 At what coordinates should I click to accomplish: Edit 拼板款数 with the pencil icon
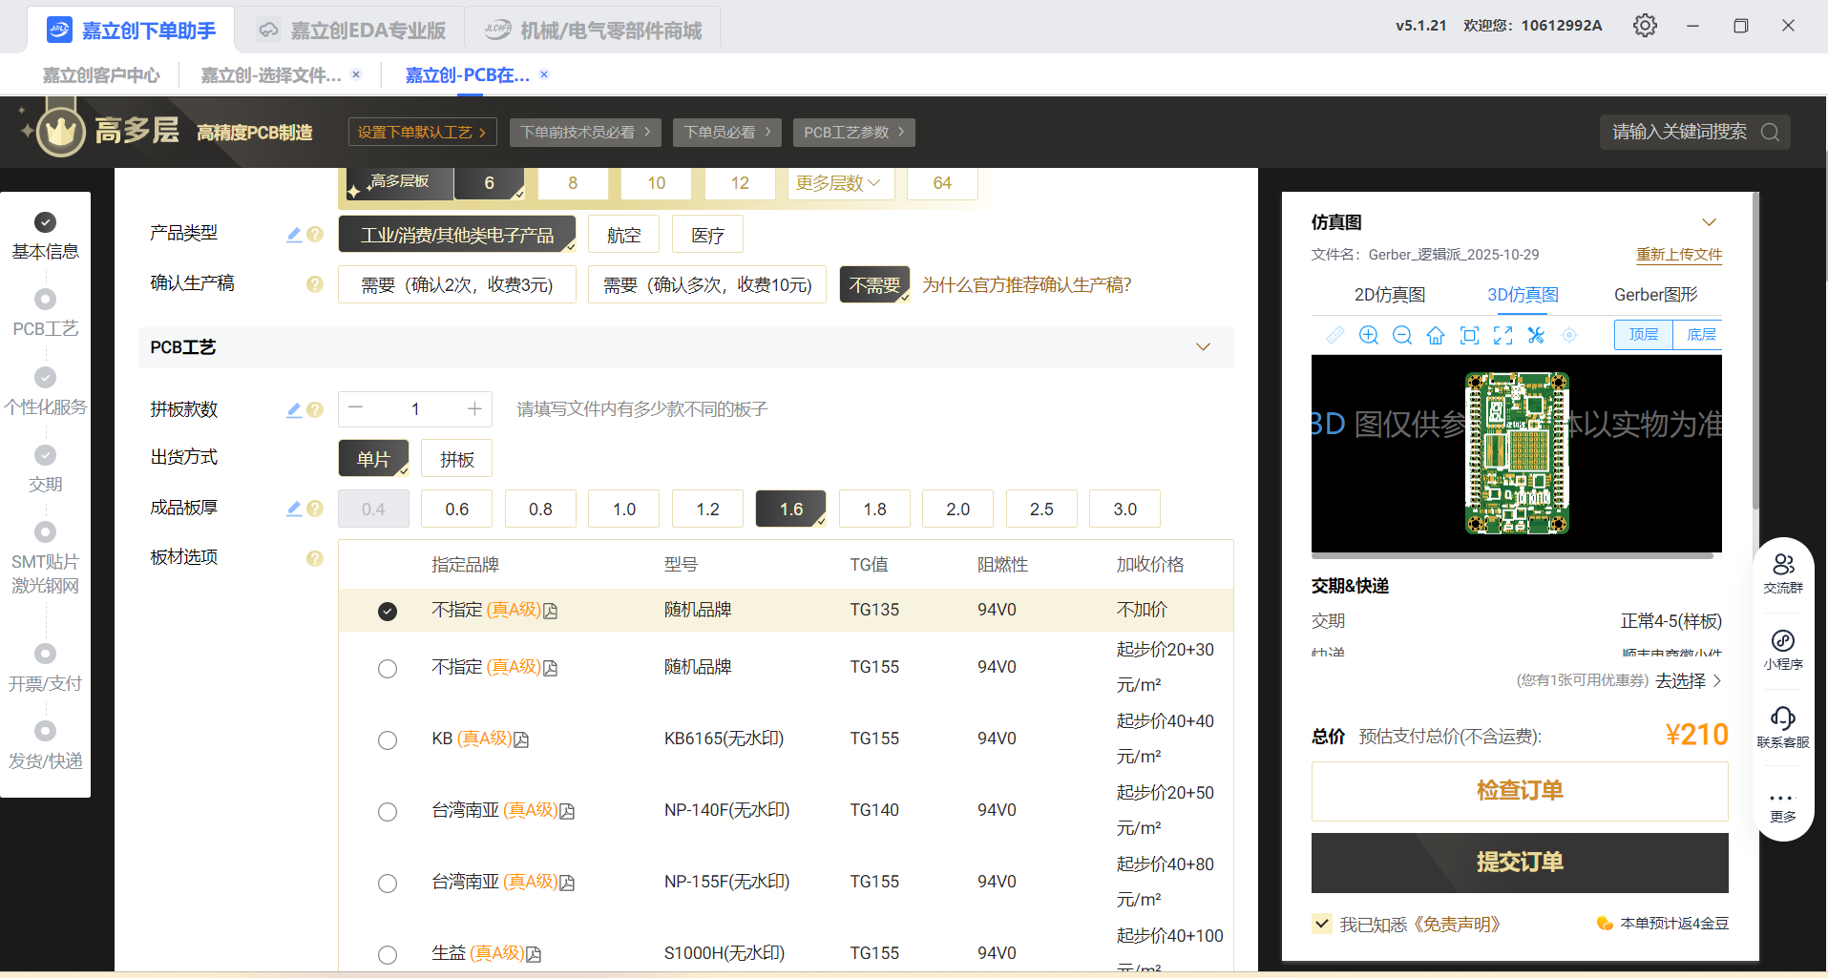click(x=294, y=410)
